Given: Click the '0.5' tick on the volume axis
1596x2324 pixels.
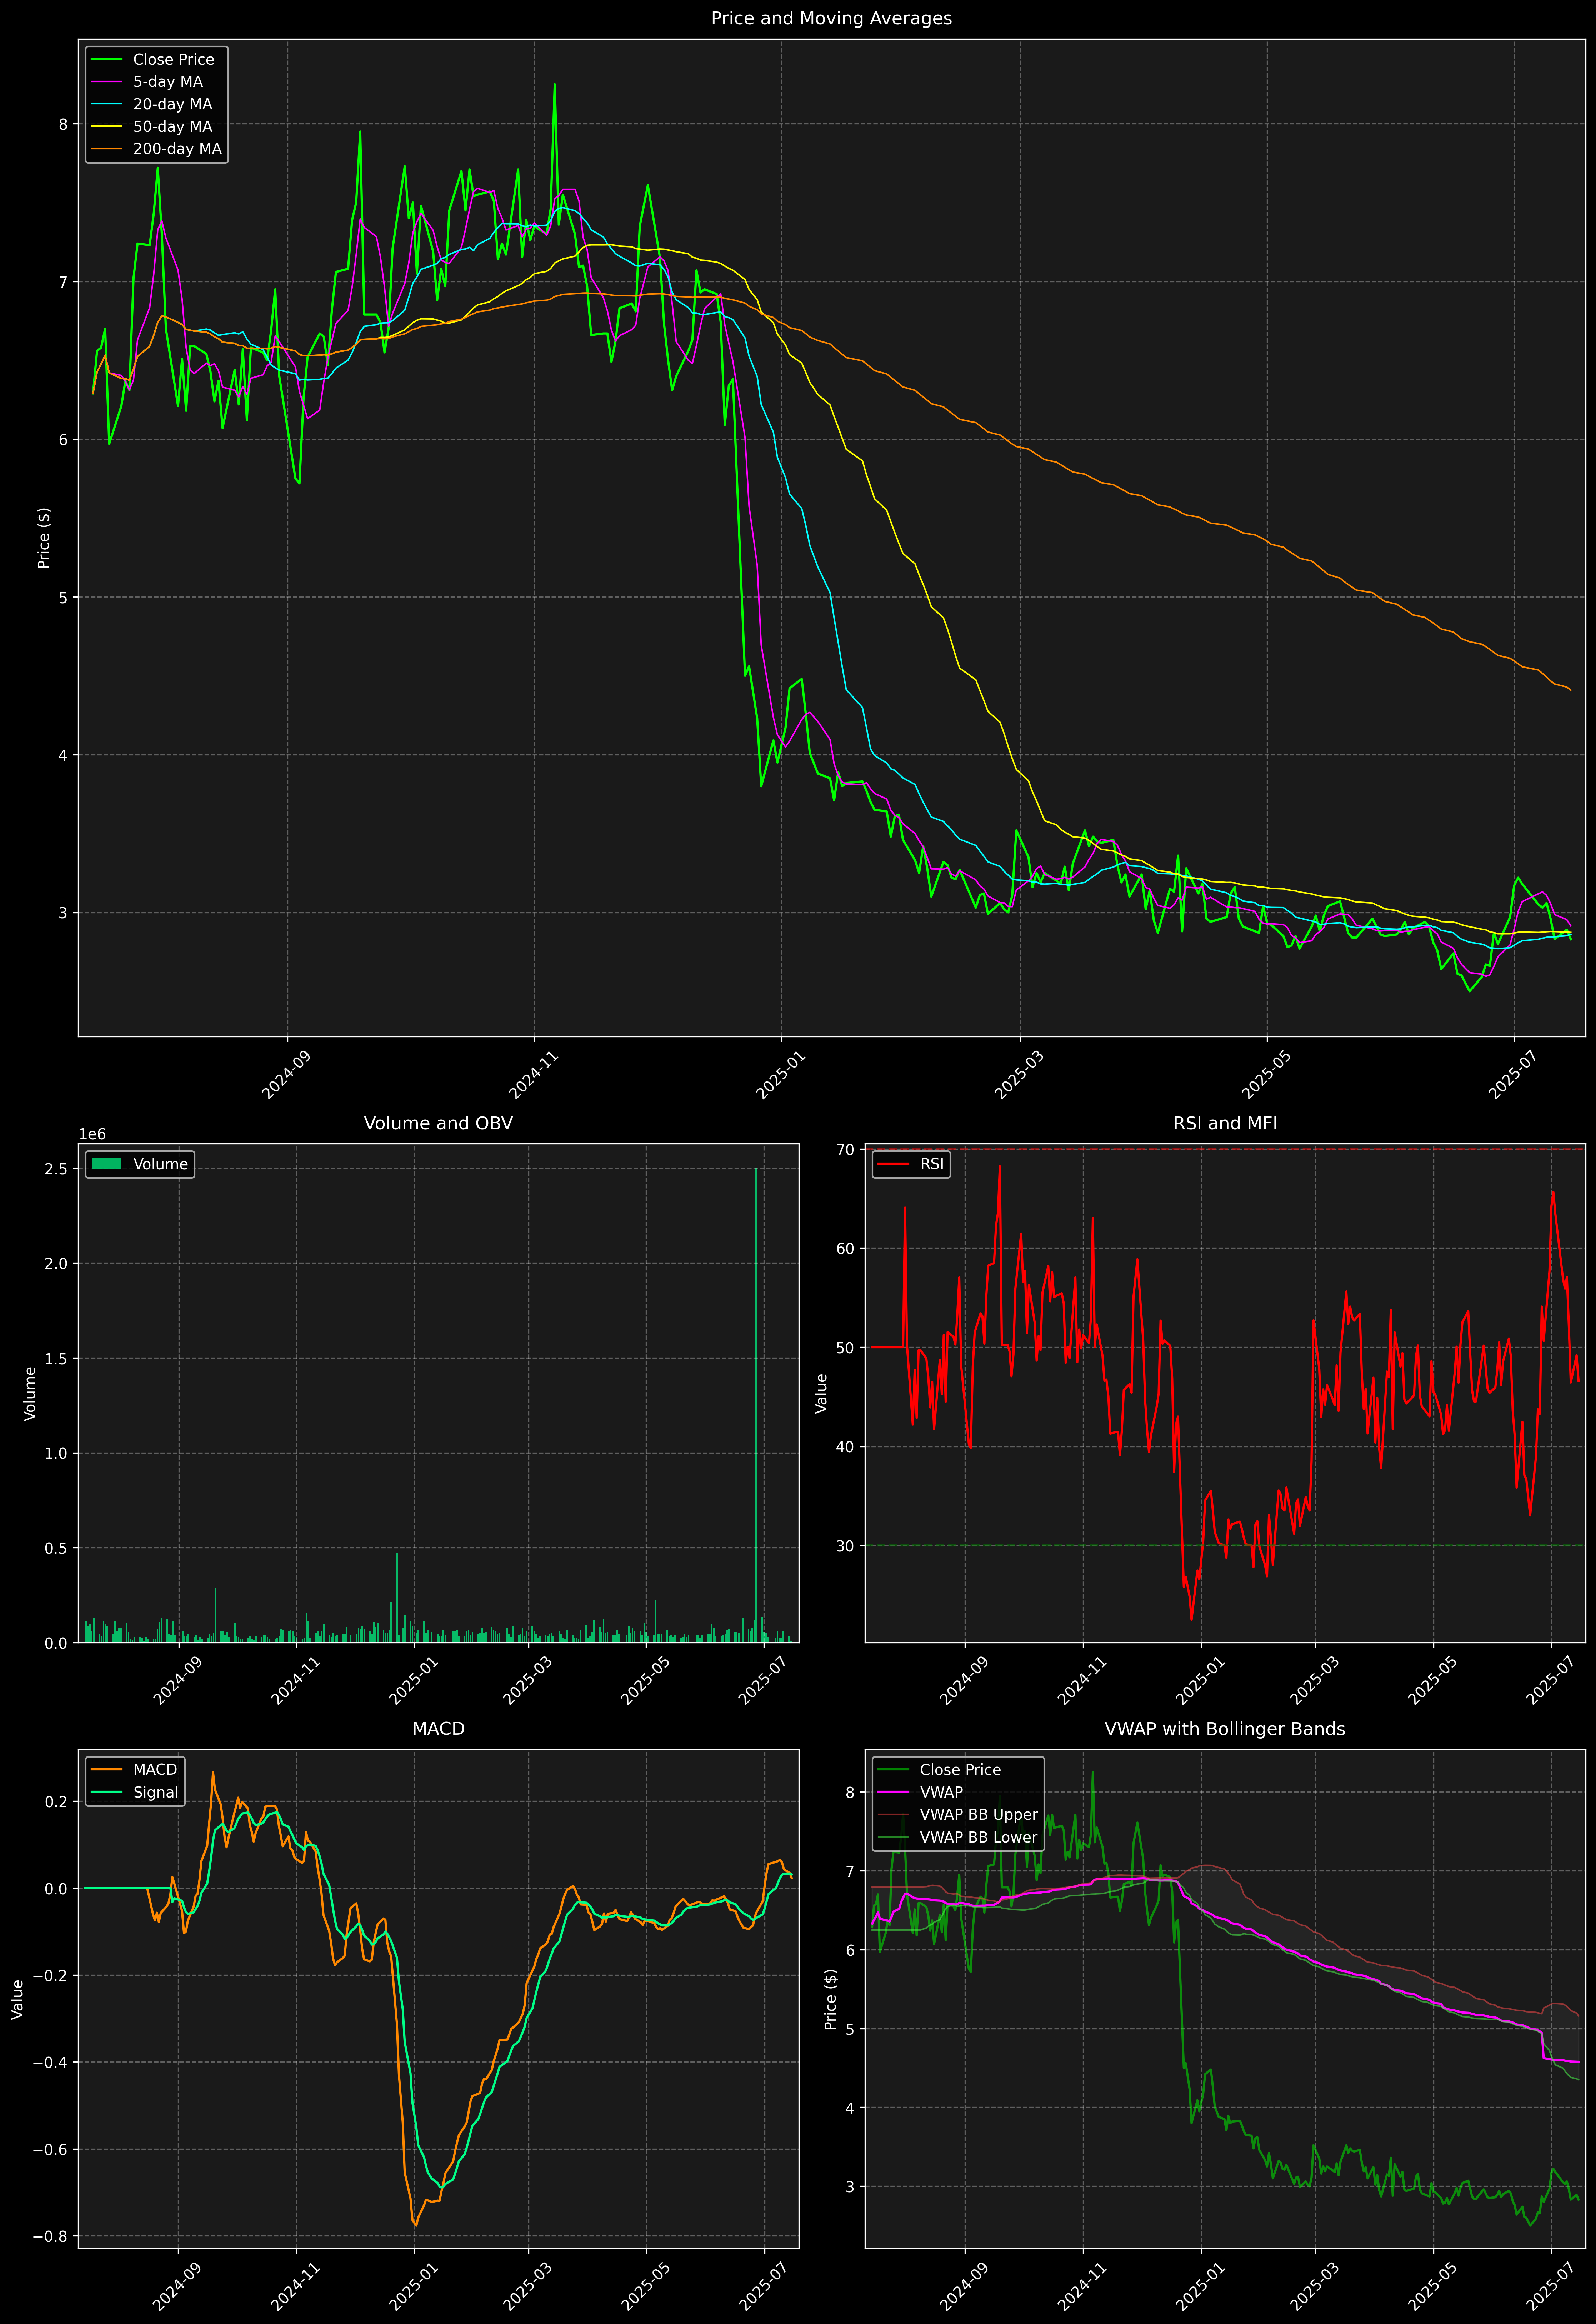Looking at the screenshot, I should coord(56,1548).
